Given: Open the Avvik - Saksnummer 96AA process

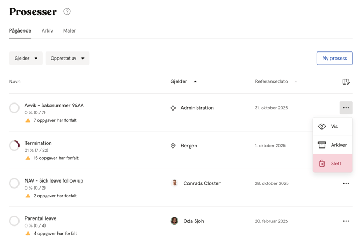Looking at the screenshot, I should click(x=54, y=105).
